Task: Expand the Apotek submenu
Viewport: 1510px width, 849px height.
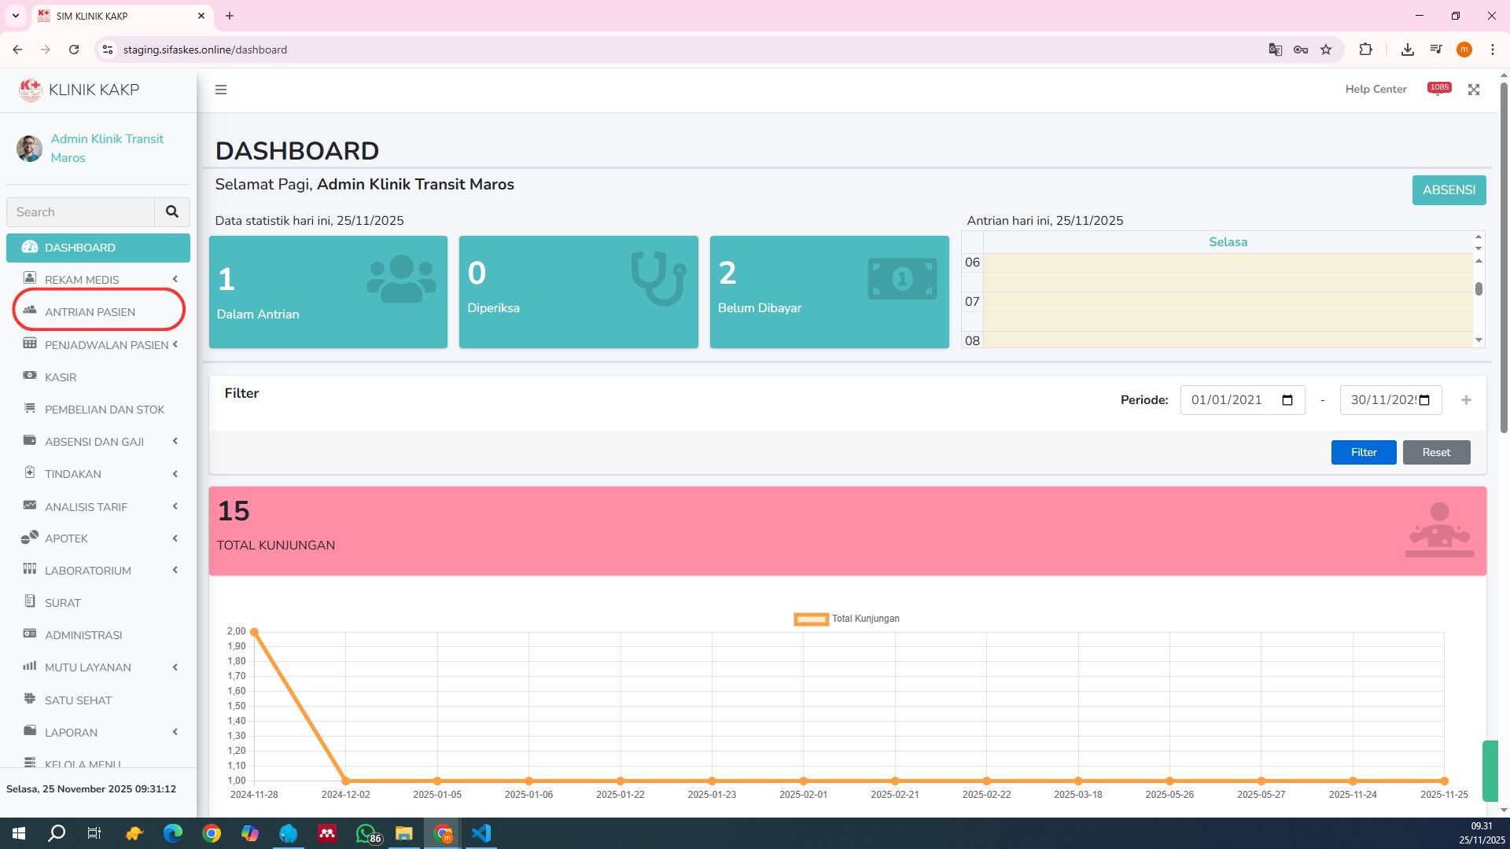Action: tap(66, 538)
